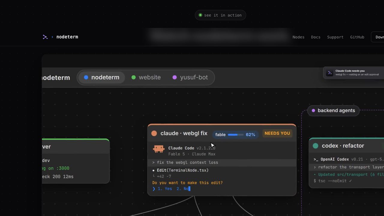Click the Claude Code pixel mascot icon

pyautogui.click(x=159, y=149)
